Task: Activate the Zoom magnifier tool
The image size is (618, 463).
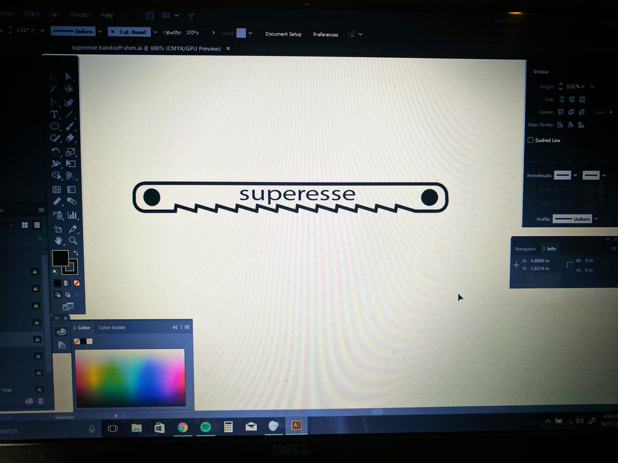Action: tap(72, 241)
